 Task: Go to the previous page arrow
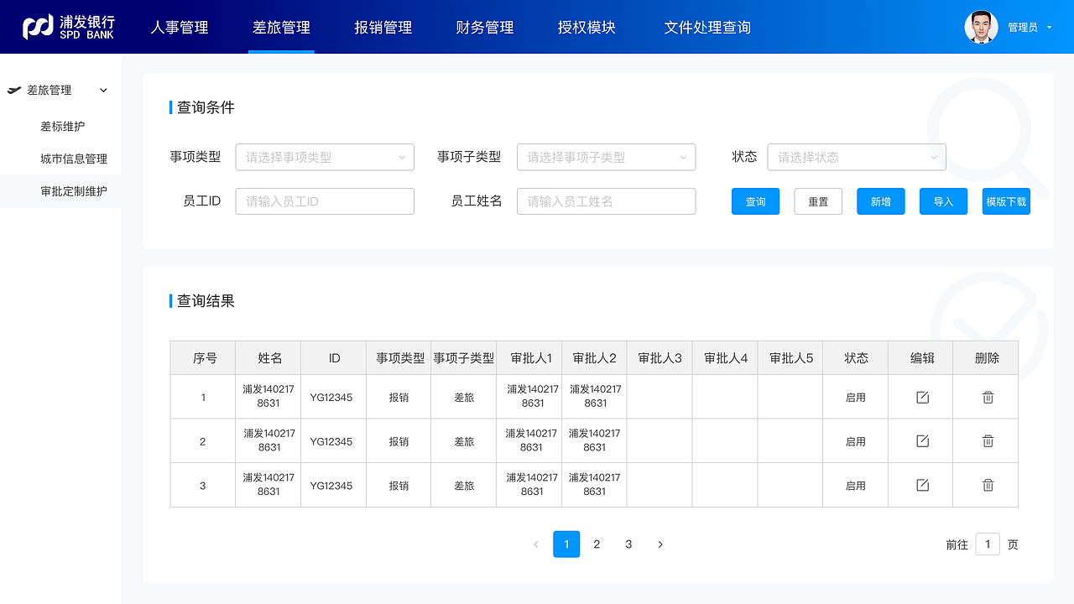coord(536,544)
